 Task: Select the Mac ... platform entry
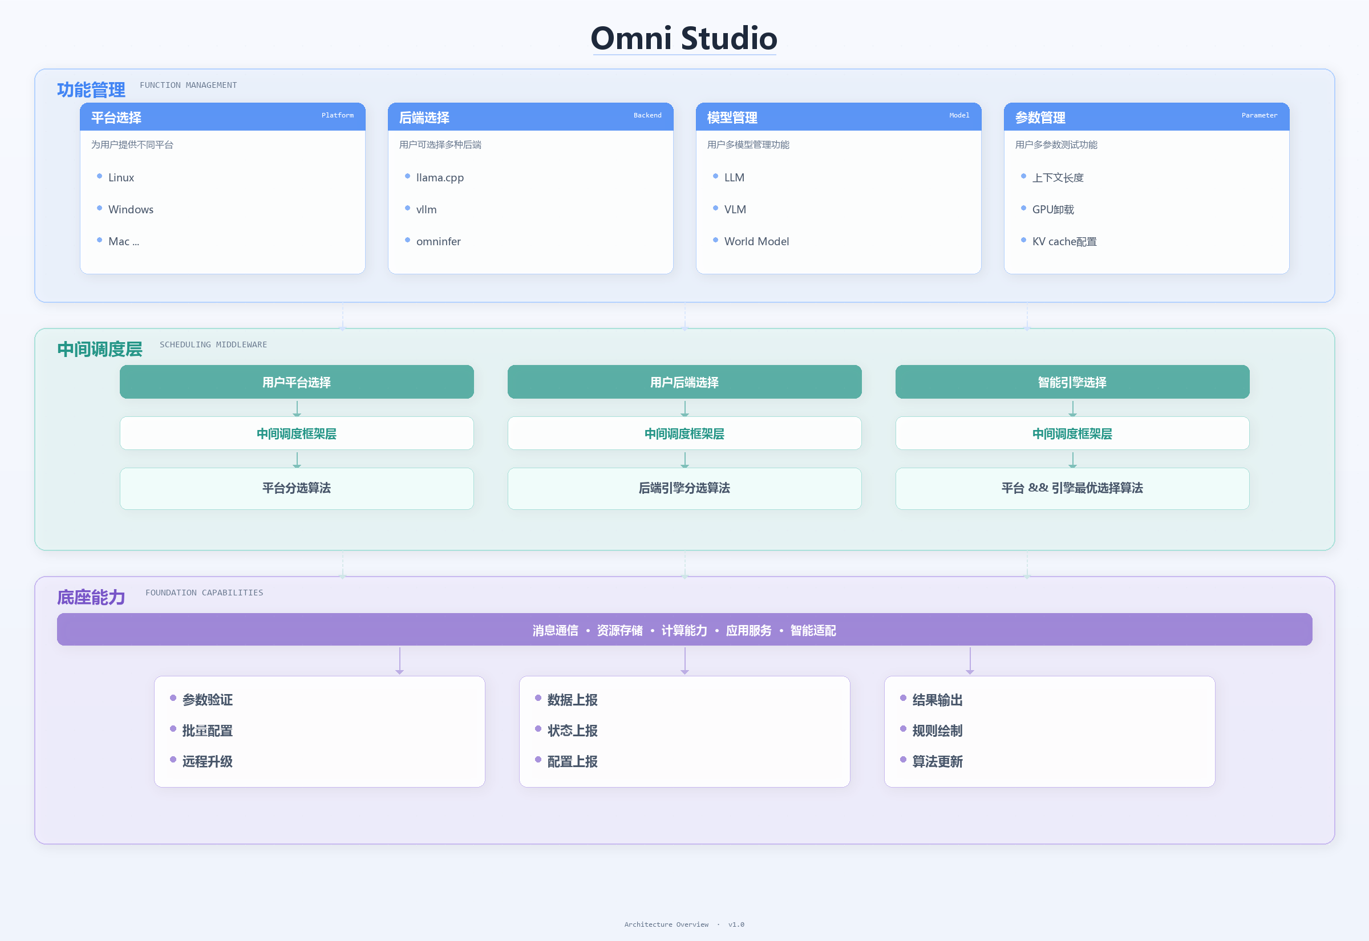(x=123, y=241)
